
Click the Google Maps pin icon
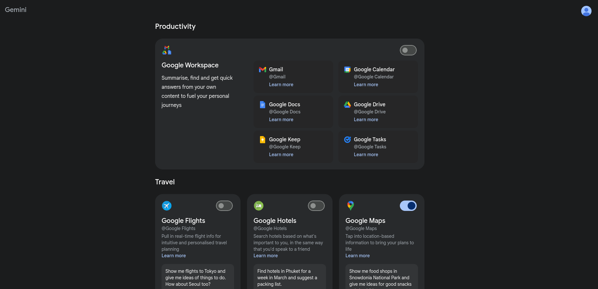(351, 205)
